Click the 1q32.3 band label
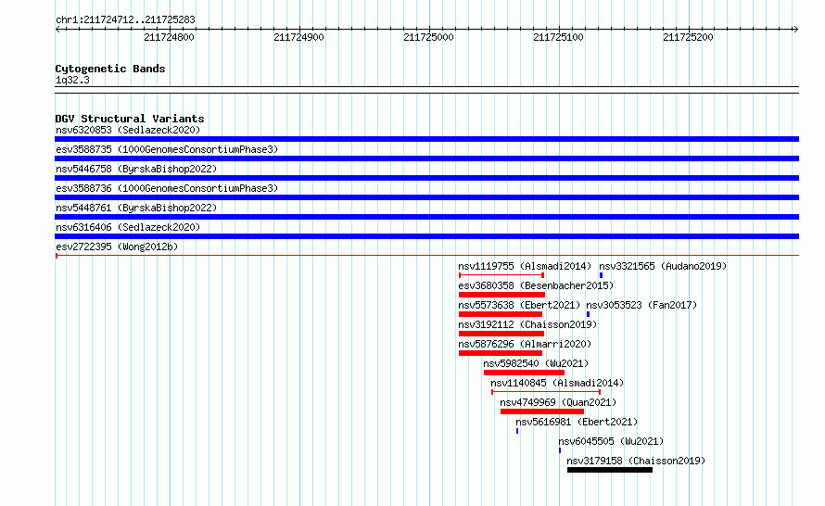825x506 pixels. (72, 80)
